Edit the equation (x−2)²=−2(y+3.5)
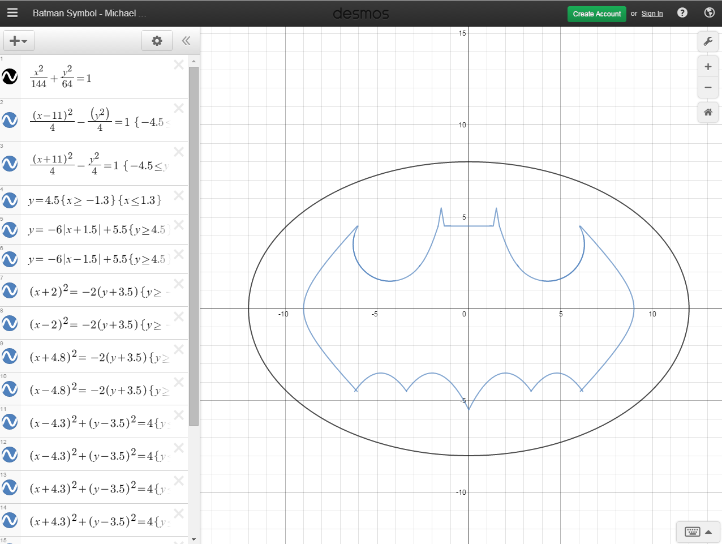 pyautogui.click(x=99, y=324)
